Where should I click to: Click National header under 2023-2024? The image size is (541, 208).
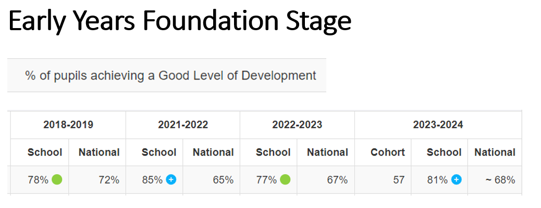(x=495, y=152)
